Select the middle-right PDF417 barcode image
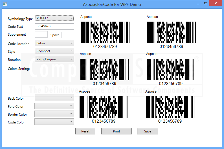This screenshot has width=224, height=149. click(171, 70)
